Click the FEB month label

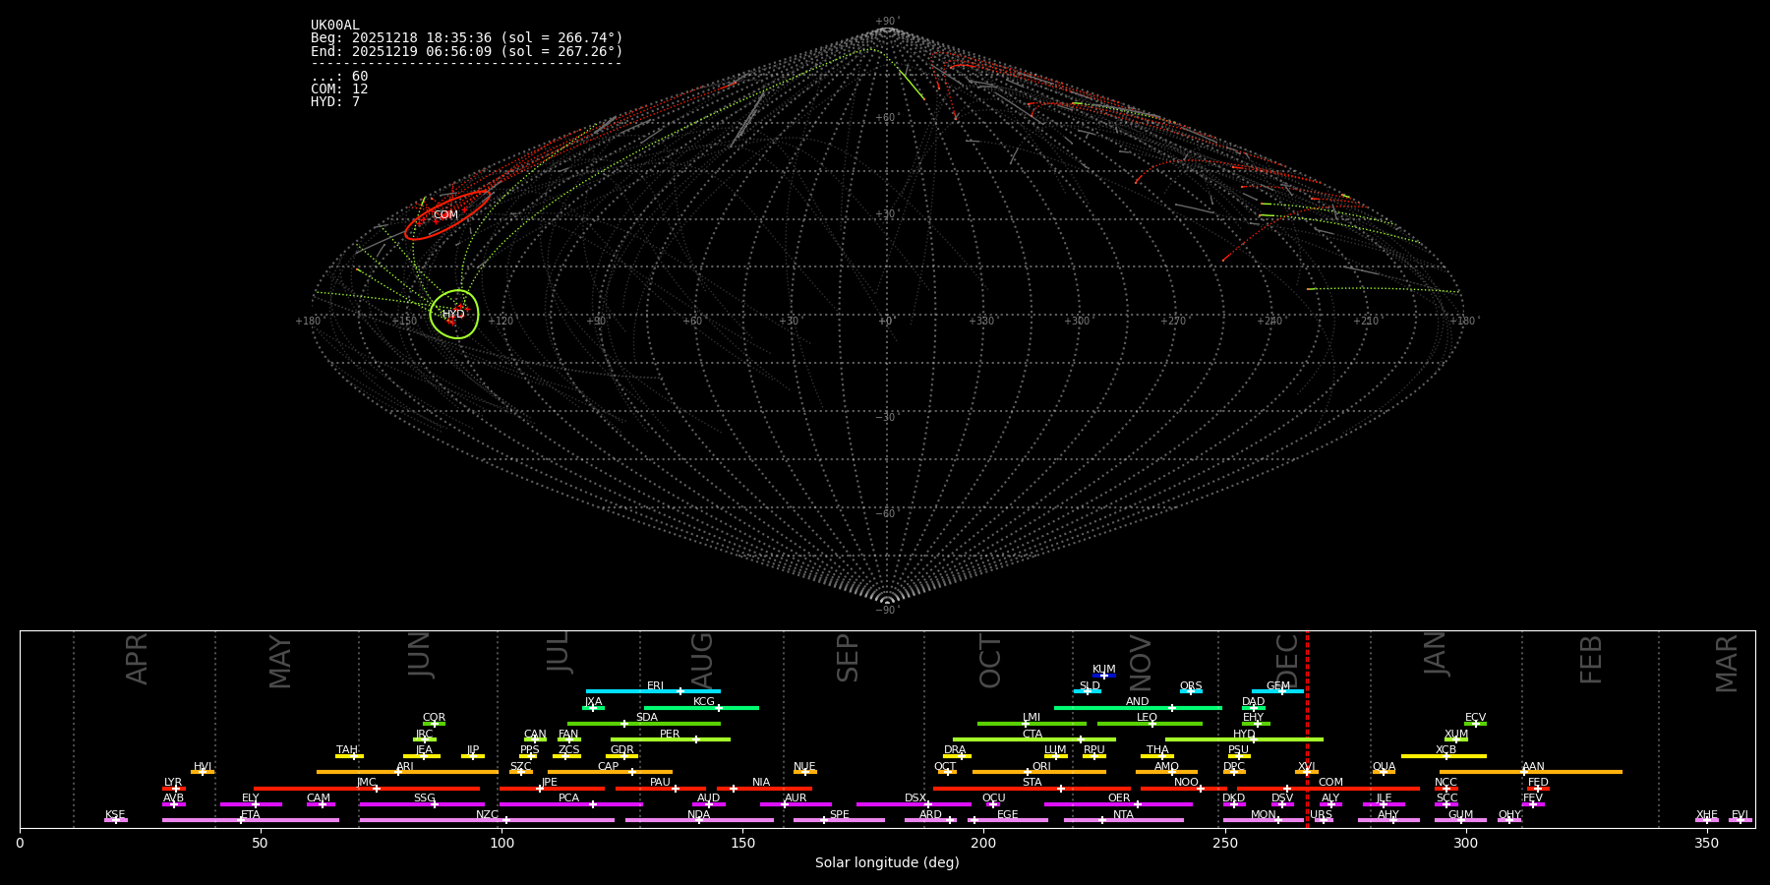click(x=1591, y=660)
